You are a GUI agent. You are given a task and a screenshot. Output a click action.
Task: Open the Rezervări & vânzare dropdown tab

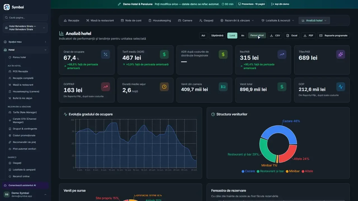pyautogui.click(x=237, y=20)
